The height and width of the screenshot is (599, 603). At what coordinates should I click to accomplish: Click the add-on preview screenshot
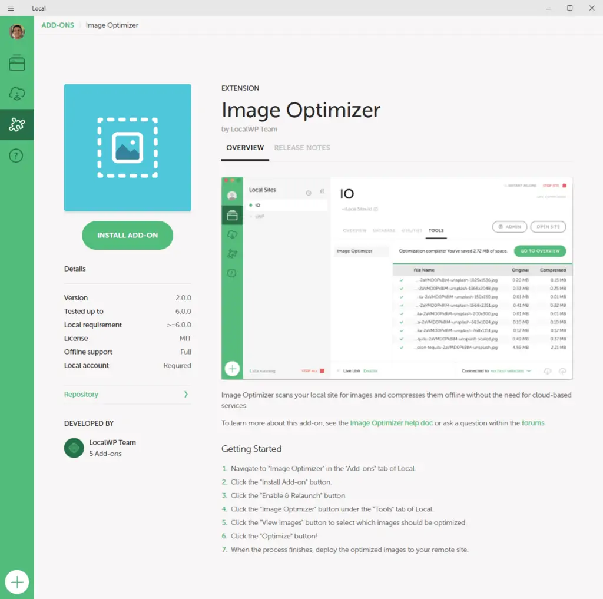point(397,278)
